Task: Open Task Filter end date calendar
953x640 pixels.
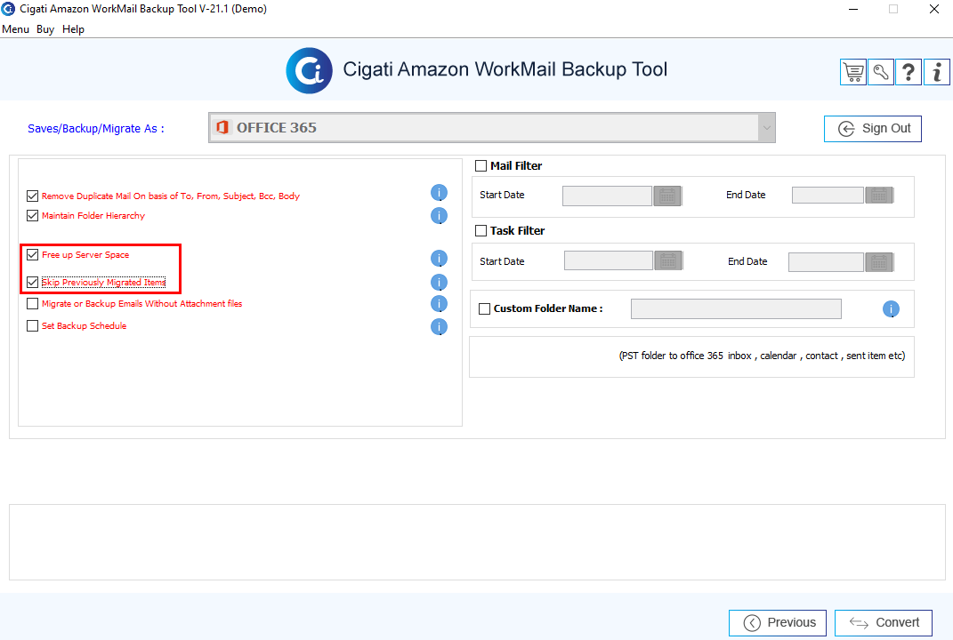Action: click(879, 261)
